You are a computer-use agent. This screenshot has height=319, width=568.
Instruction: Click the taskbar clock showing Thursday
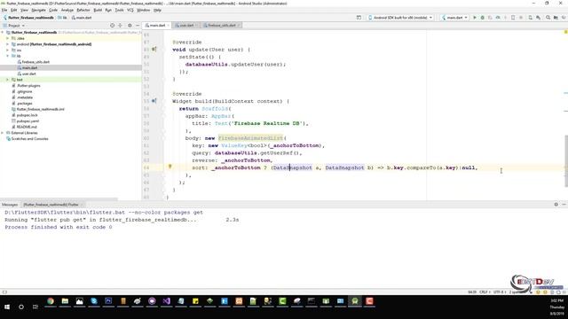click(x=557, y=307)
